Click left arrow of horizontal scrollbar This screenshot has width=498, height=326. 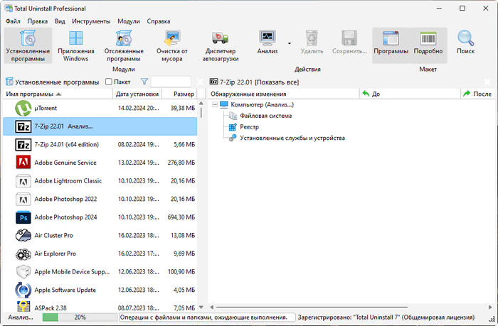click(x=211, y=307)
